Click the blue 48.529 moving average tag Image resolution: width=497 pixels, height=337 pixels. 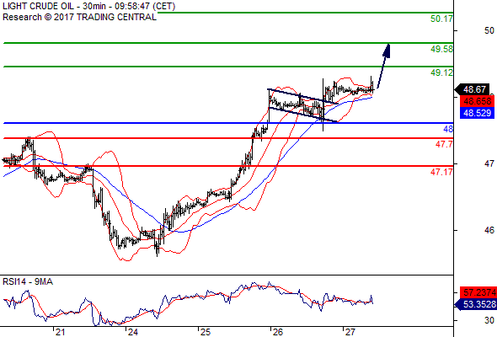click(477, 113)
